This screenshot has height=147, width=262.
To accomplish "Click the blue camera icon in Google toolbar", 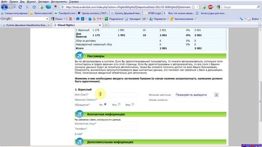I will [x=78, y=19].
